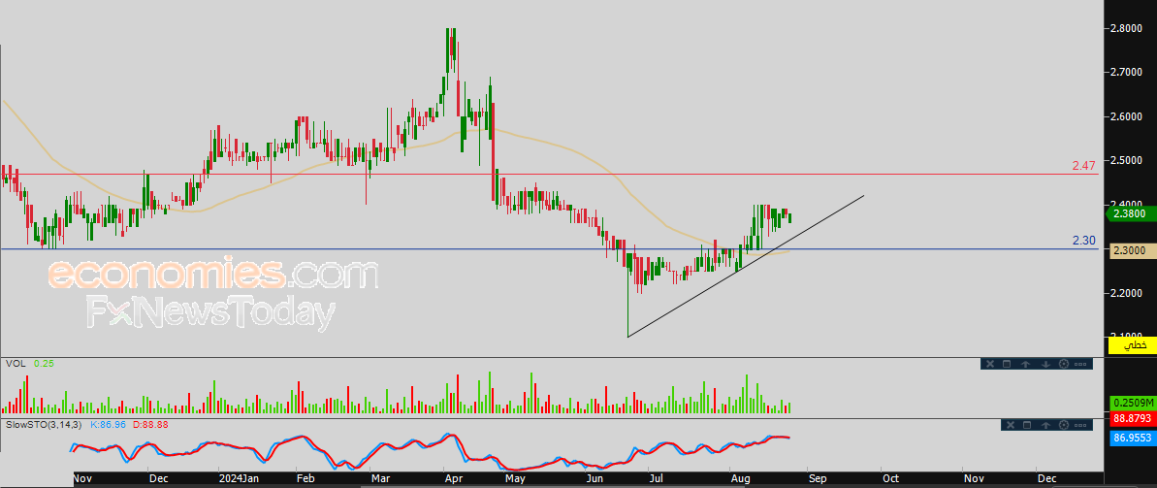The width and height of the screenshot is (1157, 488).
Task: Move the VOL panel down
Action: 1045,364
